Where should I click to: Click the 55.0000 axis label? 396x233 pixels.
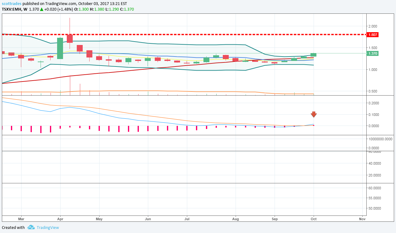375,198
